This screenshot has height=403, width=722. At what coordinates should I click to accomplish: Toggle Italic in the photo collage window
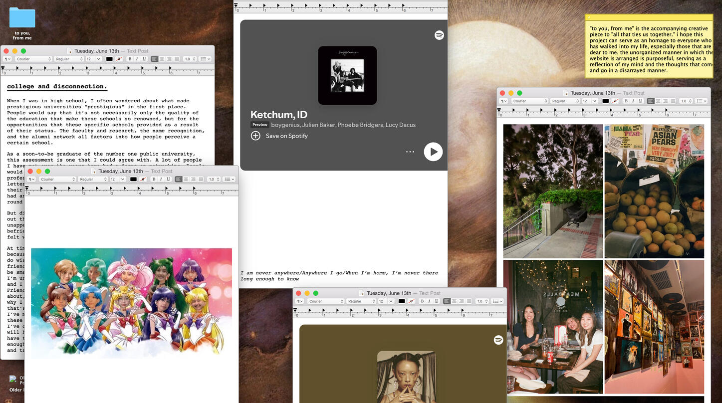(633, 101)
